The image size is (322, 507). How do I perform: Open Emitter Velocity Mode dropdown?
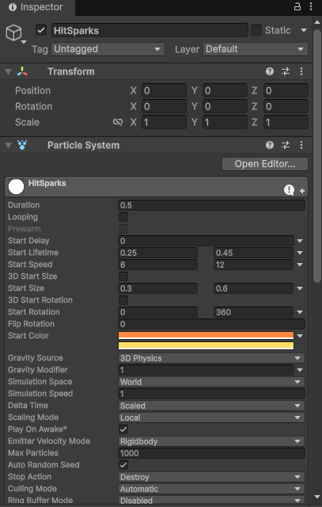tap(211, 441)
